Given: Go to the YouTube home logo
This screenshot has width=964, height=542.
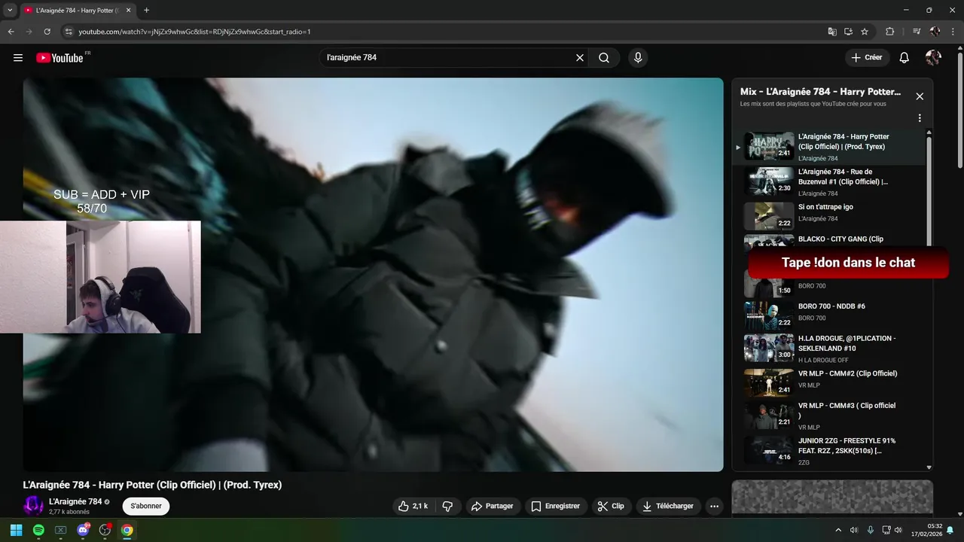Looking at the screenshot, I should (59, 58).
